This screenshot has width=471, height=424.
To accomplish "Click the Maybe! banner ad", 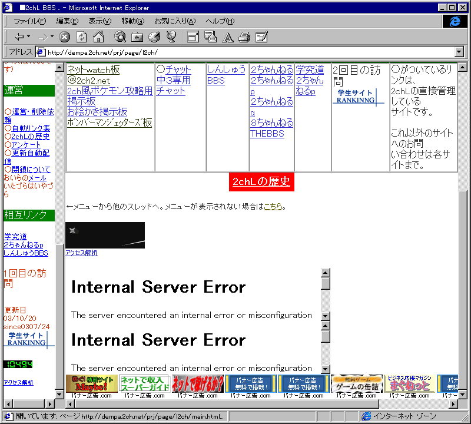I will click(x=92, y=384).
